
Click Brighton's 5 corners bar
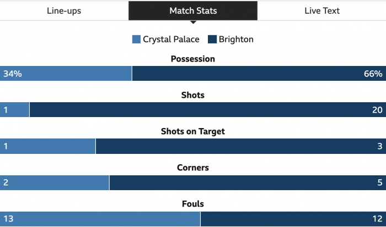[248, 182]
